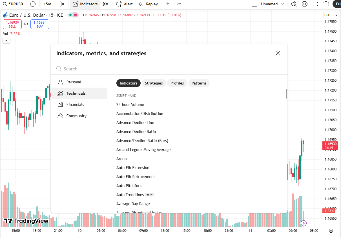Screen dimensions: 341x238
Task: Enter fullscreen mode
Action: pos(315,4)
